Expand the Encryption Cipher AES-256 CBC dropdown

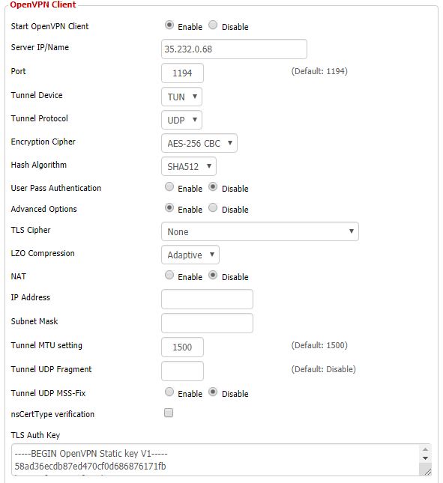click(199, 143)
